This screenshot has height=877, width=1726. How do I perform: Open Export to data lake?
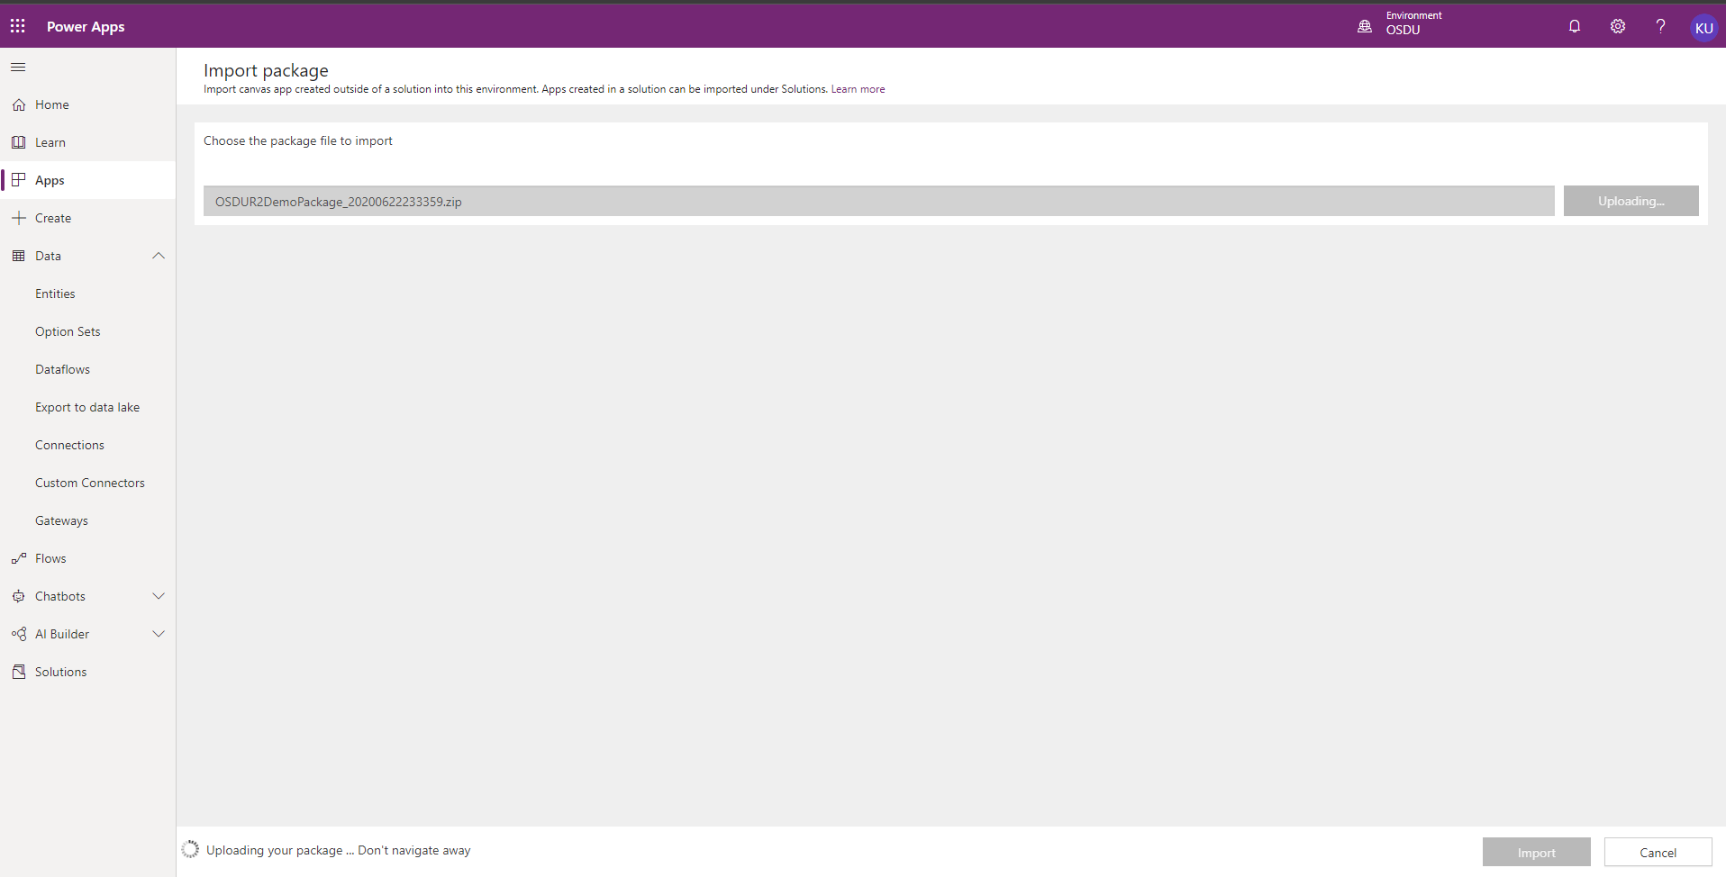(88, 407)
